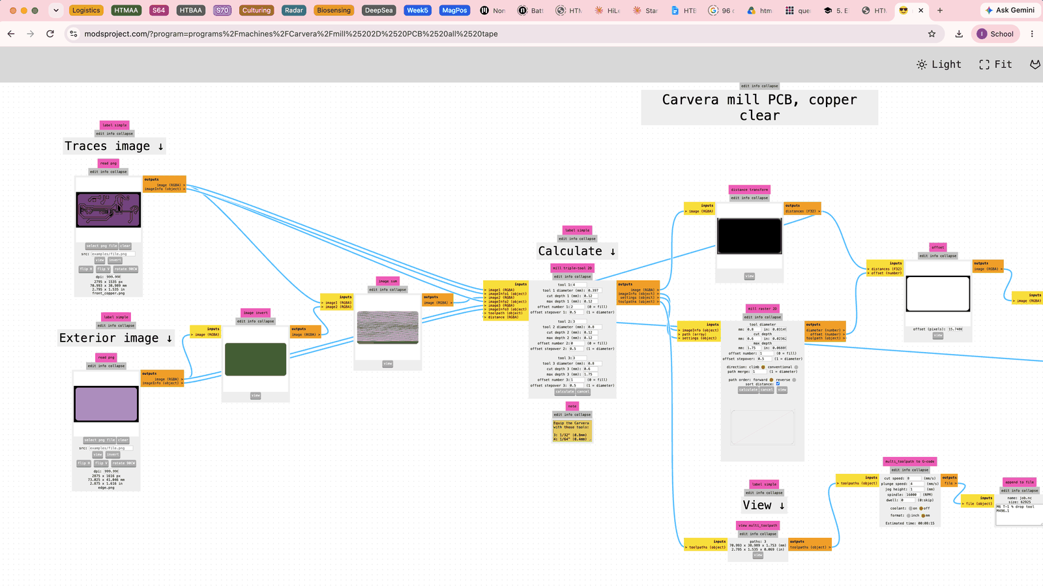This screenshot has height=586, width=1043.
Task: Open the DeepSea tab group
Action: [379, 10]
